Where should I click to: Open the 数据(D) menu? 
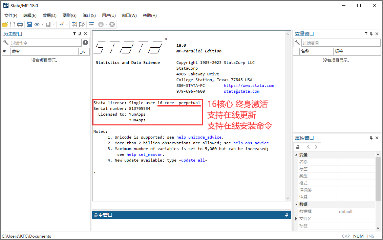point(49,15)
